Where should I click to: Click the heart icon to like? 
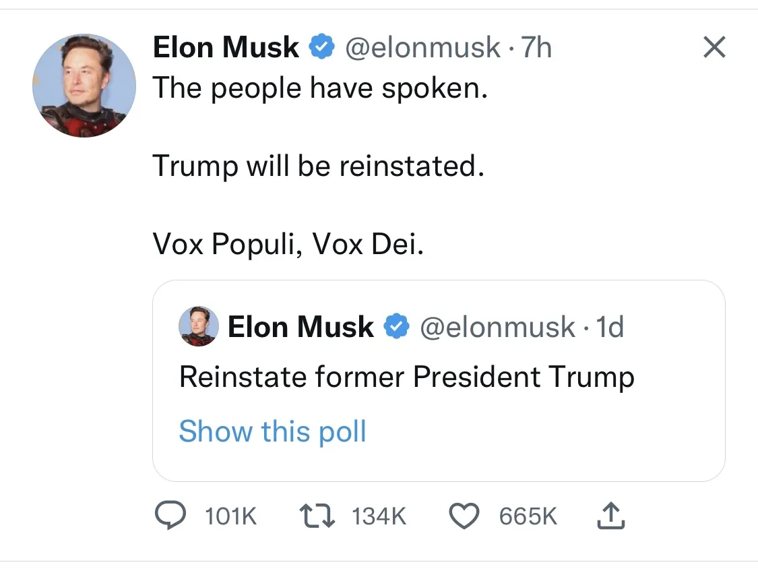tap(464, 516)
